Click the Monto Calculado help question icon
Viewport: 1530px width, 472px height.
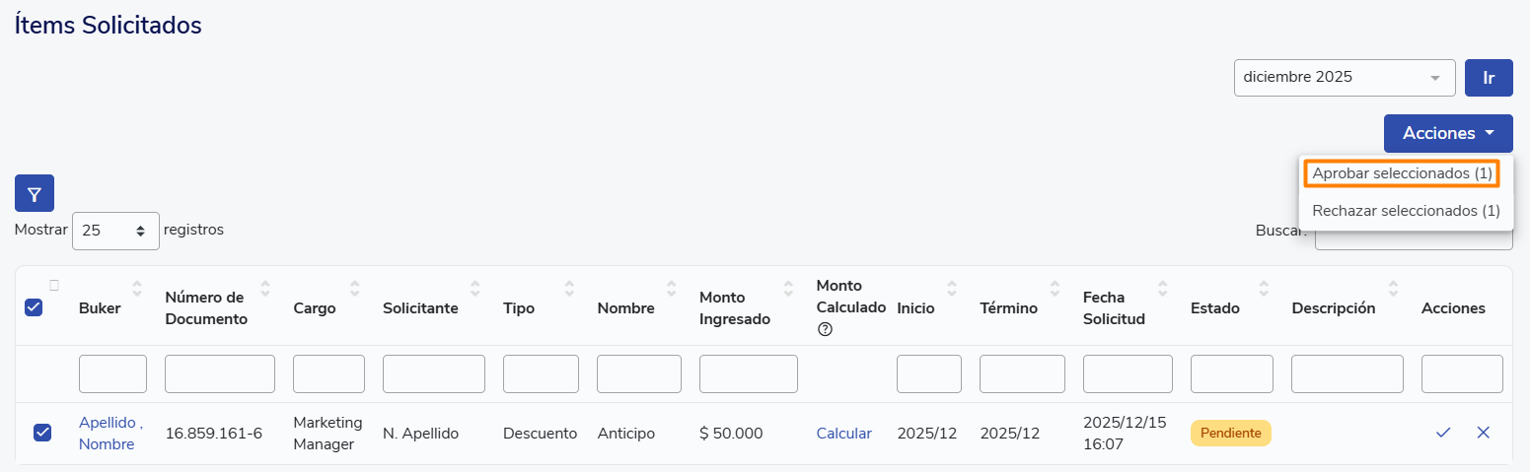point(825,329)
